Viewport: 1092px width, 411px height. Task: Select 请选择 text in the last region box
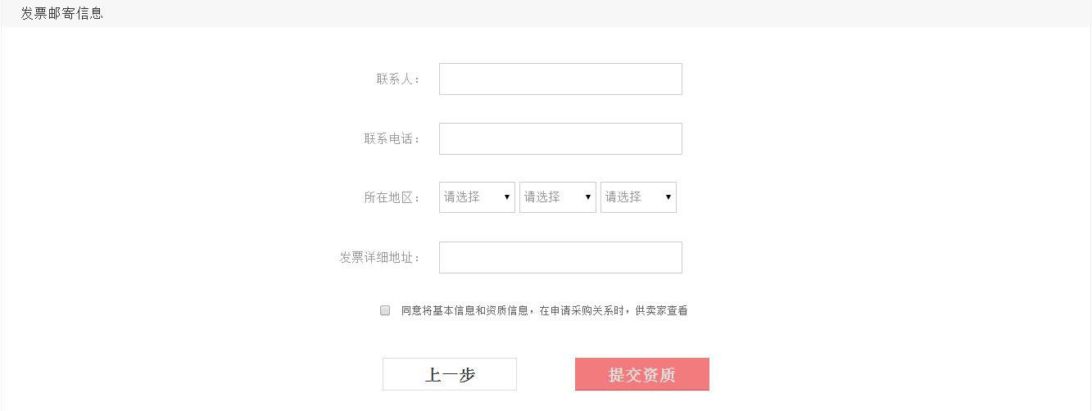click(x=623, y=197)
